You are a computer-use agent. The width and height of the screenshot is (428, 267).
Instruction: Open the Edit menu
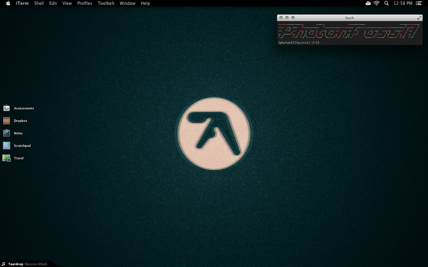tap(53, 3)
